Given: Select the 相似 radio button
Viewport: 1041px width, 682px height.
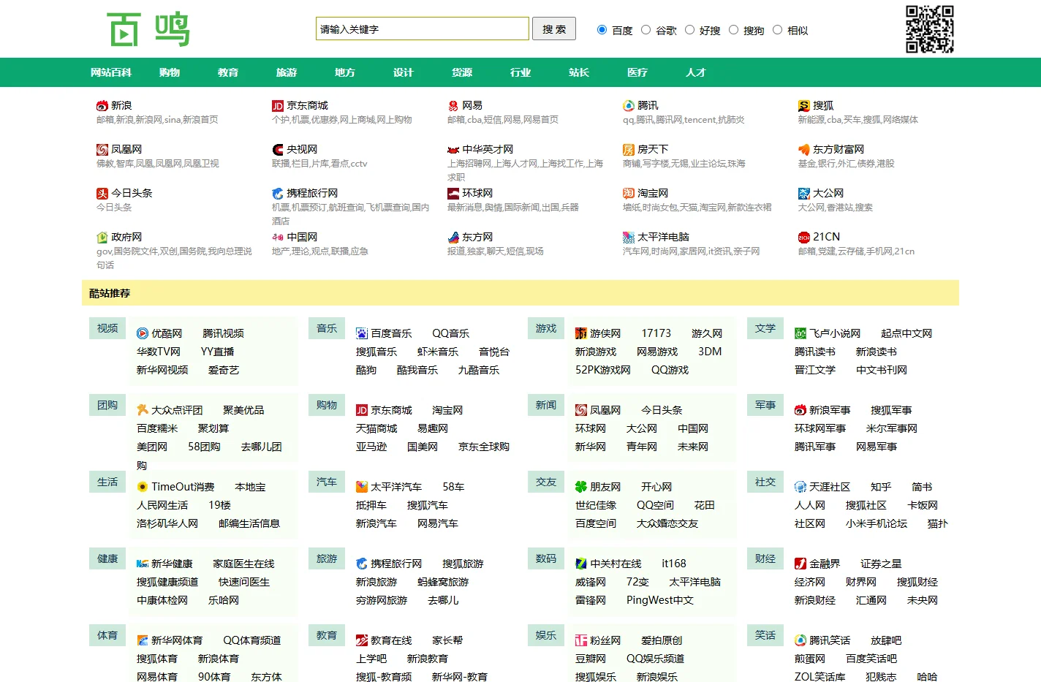Looking at the screenshot, I should pos(777,30).
